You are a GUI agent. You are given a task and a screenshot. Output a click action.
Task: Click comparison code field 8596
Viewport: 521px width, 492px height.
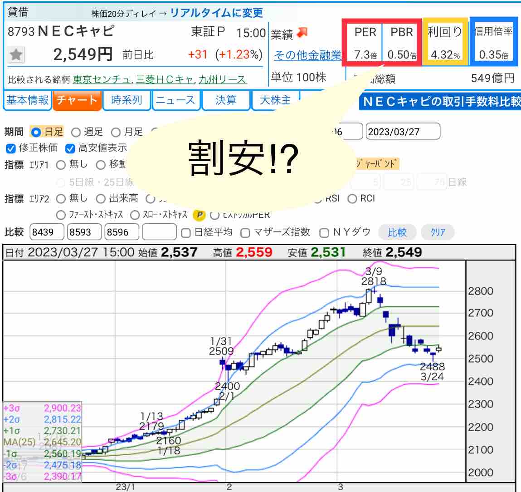click(x=122, y=232)
